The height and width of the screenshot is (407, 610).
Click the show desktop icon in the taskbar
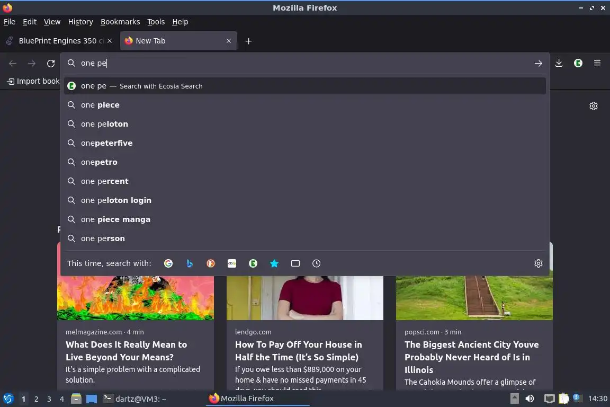click(92, 399)
